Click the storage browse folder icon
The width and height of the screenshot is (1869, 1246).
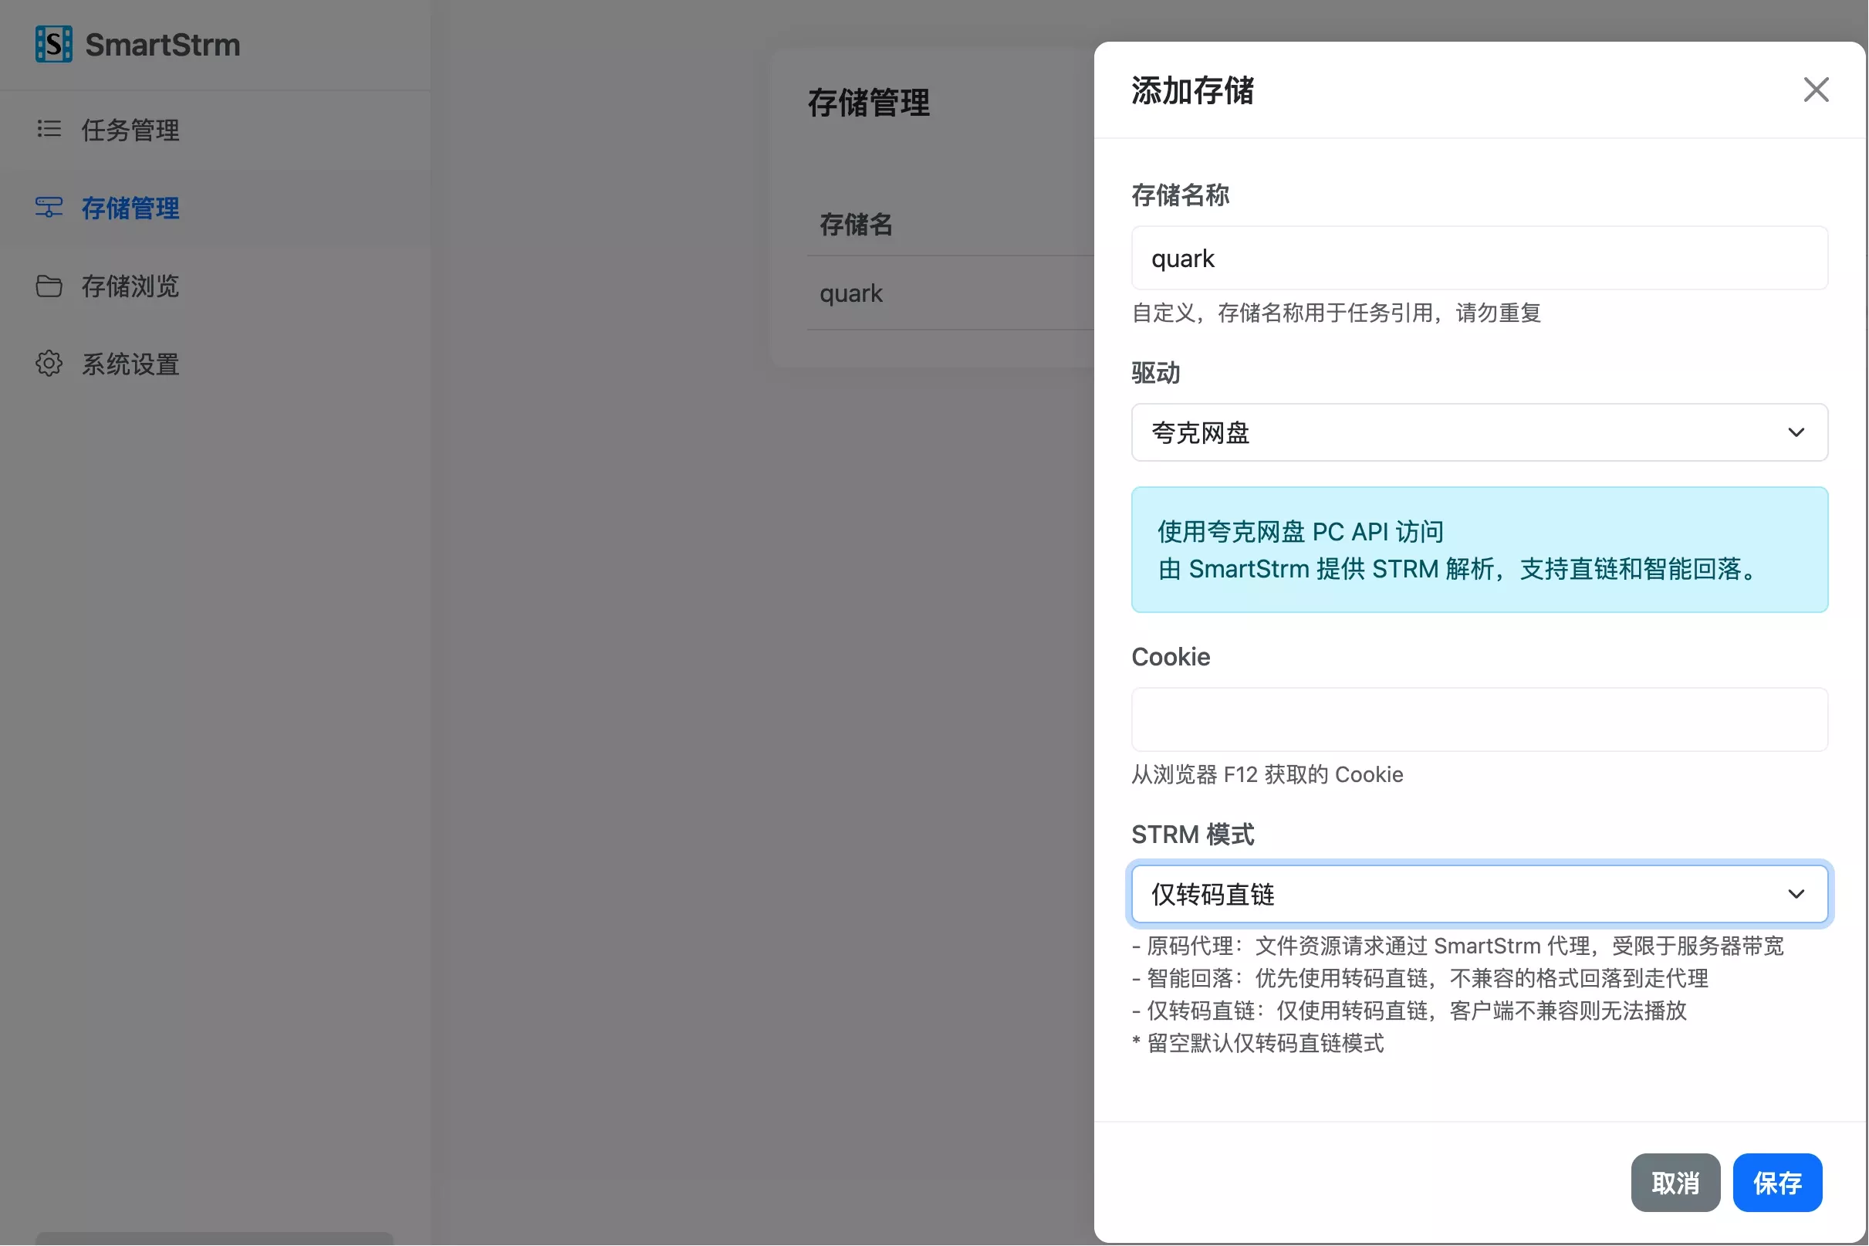49,286
